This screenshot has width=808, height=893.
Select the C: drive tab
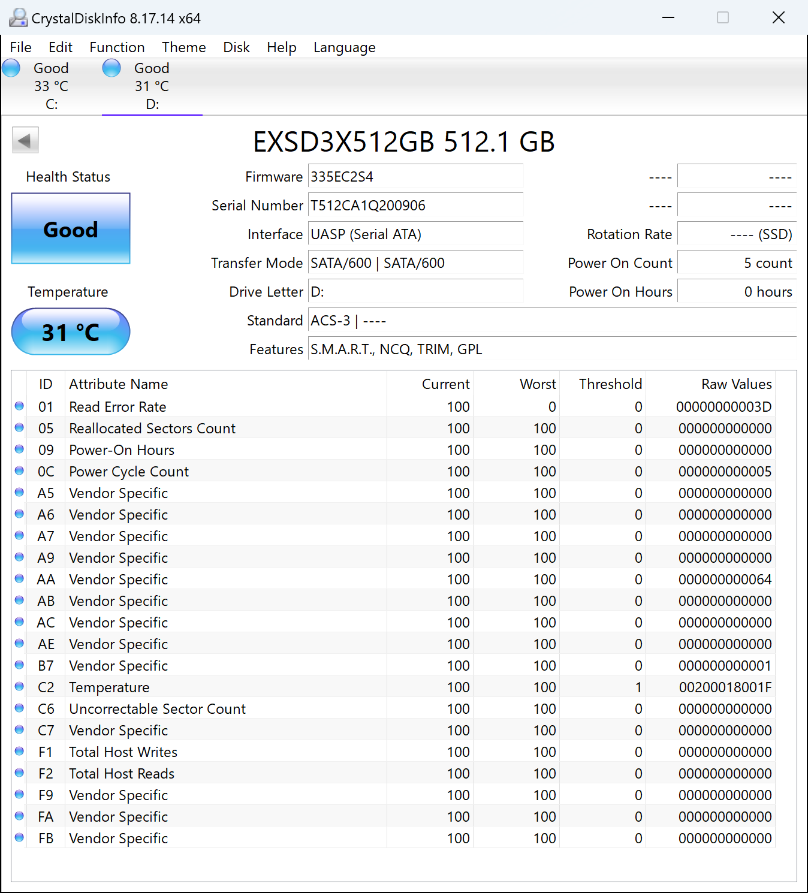pos(52,86)
